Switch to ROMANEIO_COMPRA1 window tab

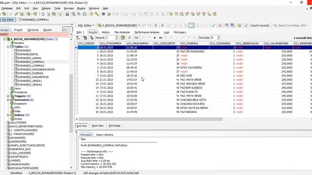click(x=34, y=19)
